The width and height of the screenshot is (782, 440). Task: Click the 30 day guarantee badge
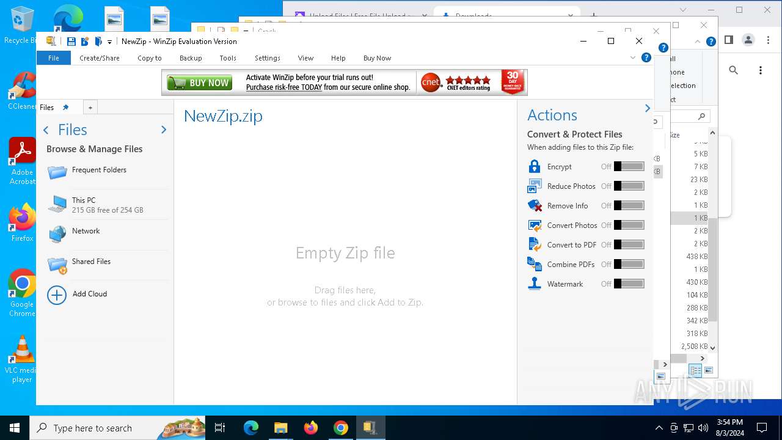513,82
